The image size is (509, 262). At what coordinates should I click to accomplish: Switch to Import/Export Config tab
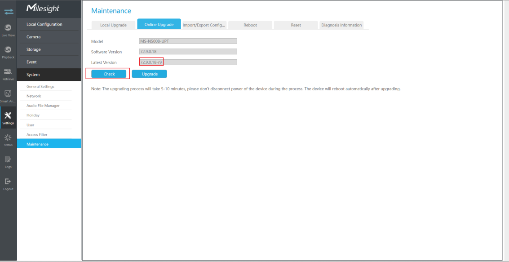pyautogui.click(x=204, y=25)
